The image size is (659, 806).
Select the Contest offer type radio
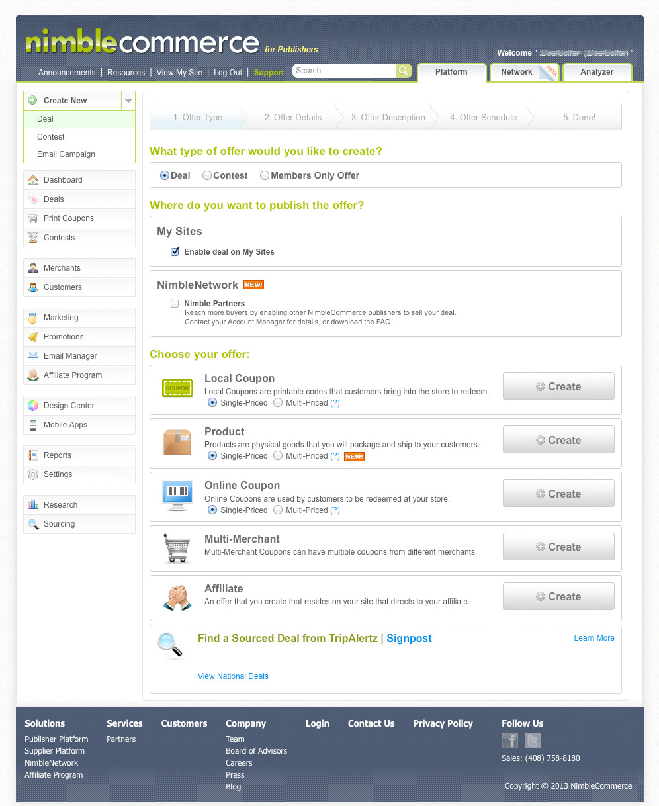[x=207, y=175]
